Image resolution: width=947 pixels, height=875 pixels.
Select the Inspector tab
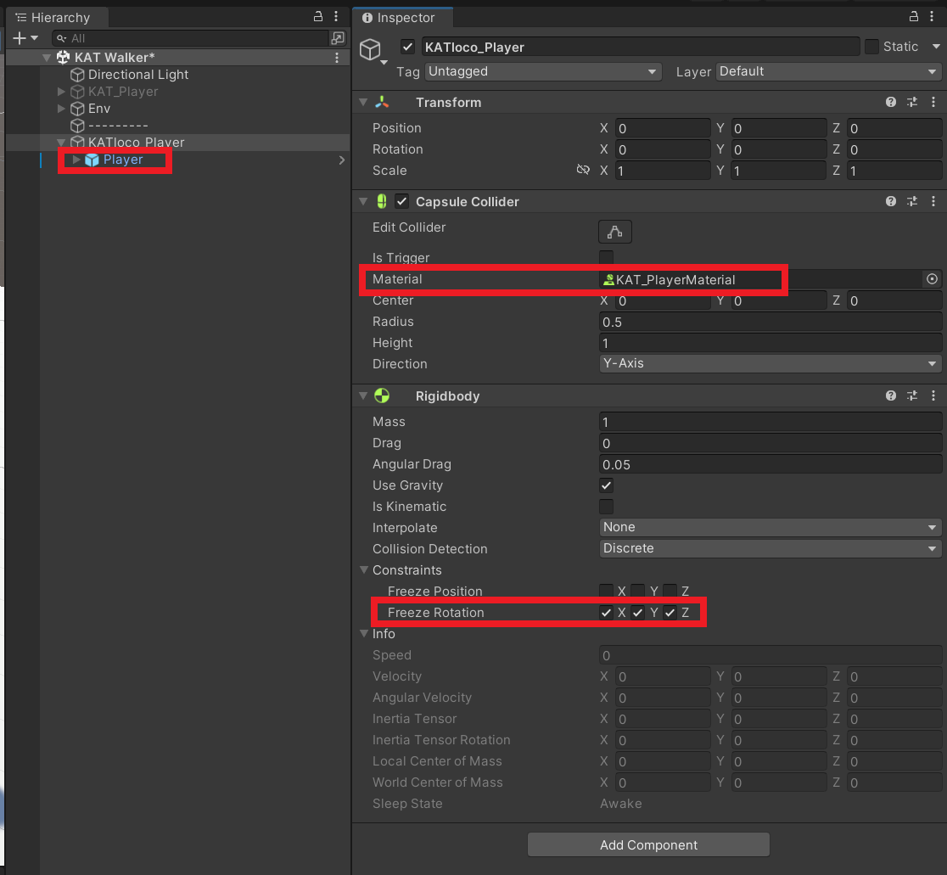click(x=403, y=18)
